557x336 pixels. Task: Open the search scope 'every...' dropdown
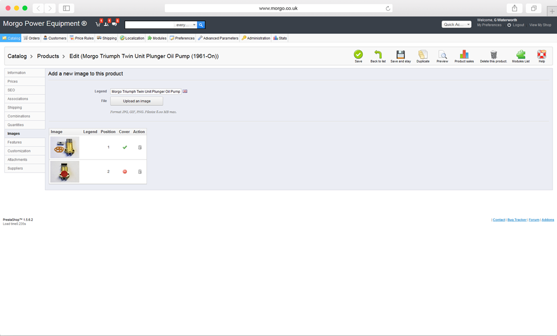[x=186, y=25]
